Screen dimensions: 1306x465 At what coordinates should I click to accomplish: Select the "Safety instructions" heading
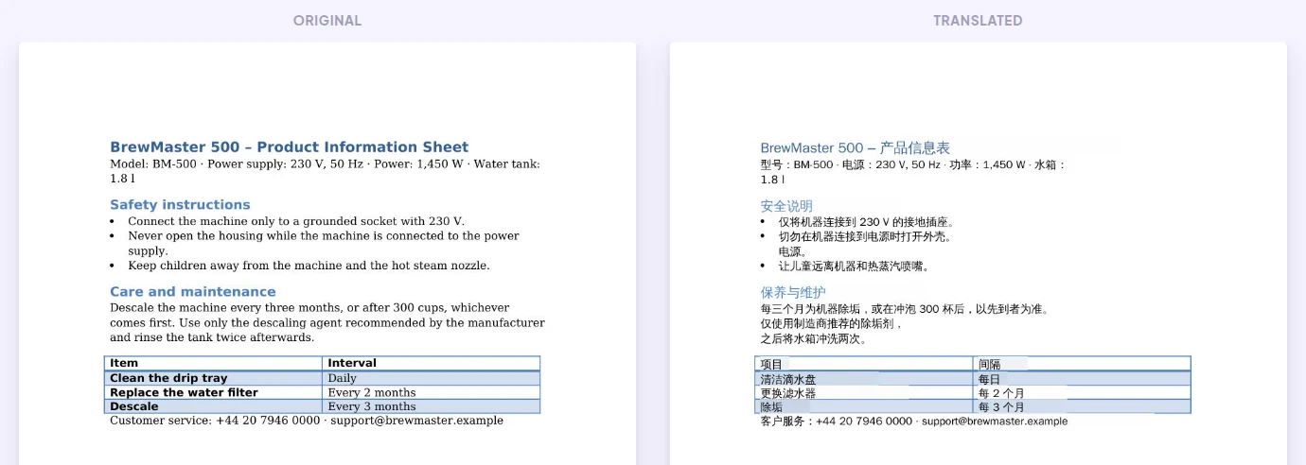pos(180,204)
